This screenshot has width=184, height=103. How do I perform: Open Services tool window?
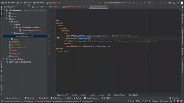click(x=56, y=98)
